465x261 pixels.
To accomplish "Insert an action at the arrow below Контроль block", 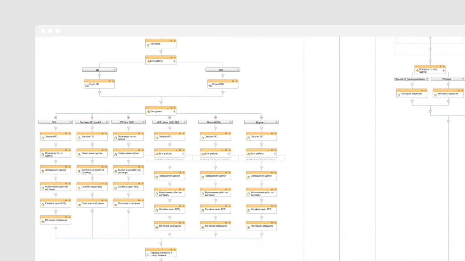I will point(161,52).
